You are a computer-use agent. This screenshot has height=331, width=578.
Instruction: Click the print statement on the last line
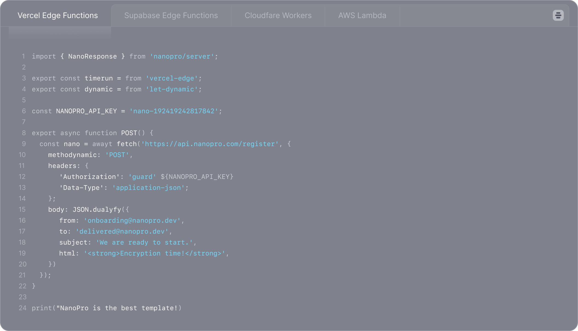pos(106,308)
